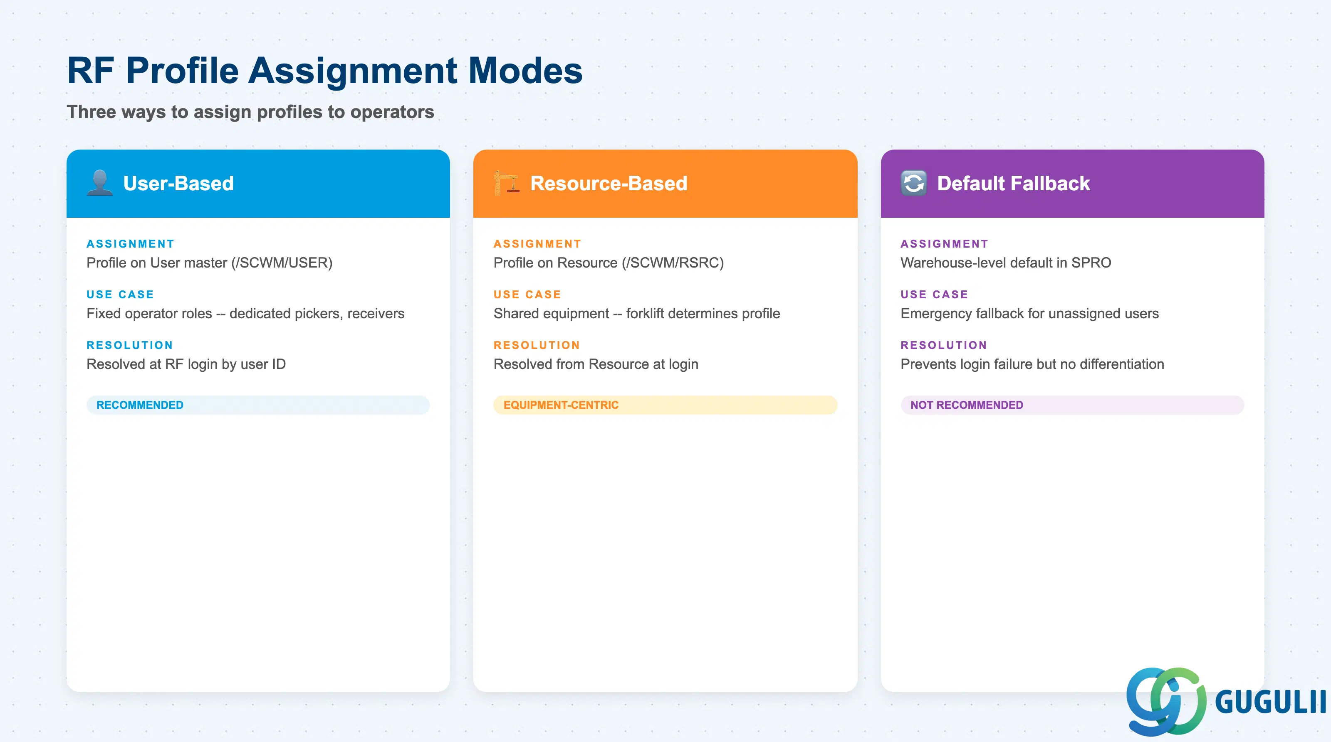Click the refresh arrows icon beside Default Fallback
1331x742 pixels.
coord(913,183)
